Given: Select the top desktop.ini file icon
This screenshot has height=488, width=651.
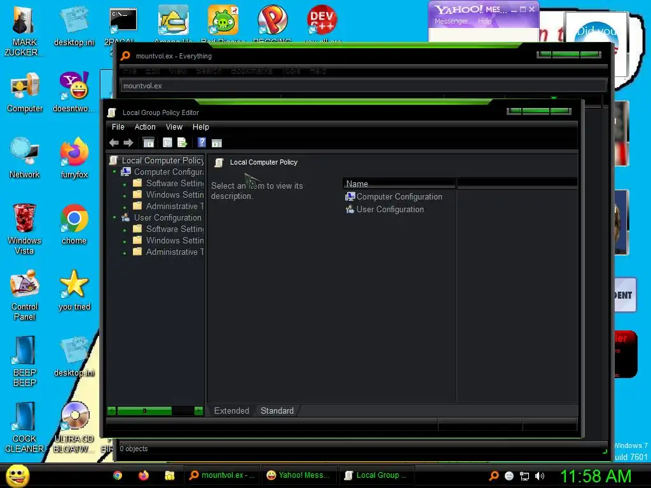Looking at the screenshot, I should point(74,27).
